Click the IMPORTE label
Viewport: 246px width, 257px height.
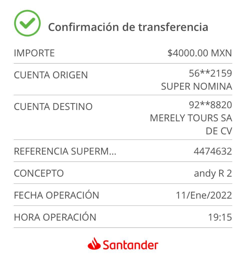(34, 53)
